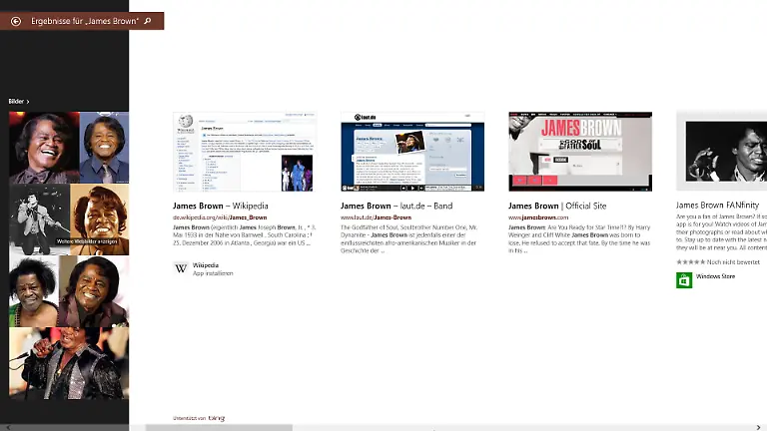Expand the Bilder section header
This screenshot has width=767, height=431.
[19, 101]
